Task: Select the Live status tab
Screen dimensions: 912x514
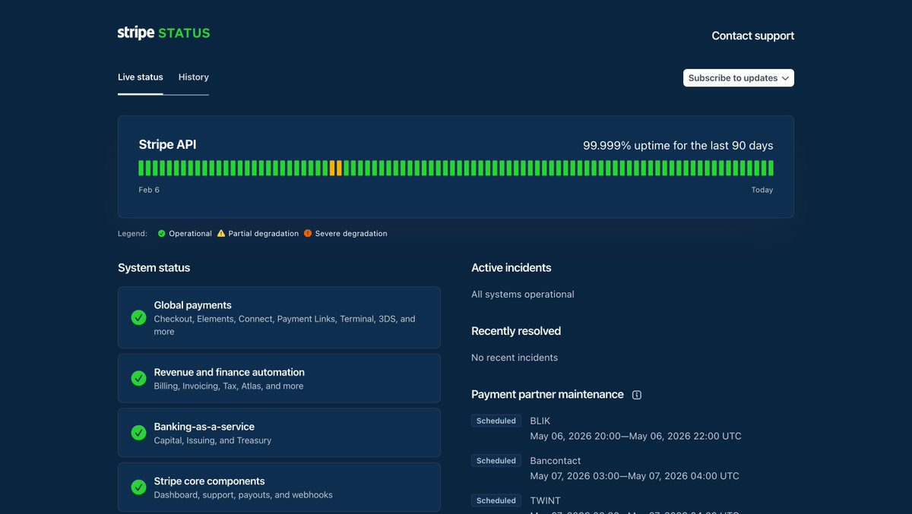Action: 141,77
